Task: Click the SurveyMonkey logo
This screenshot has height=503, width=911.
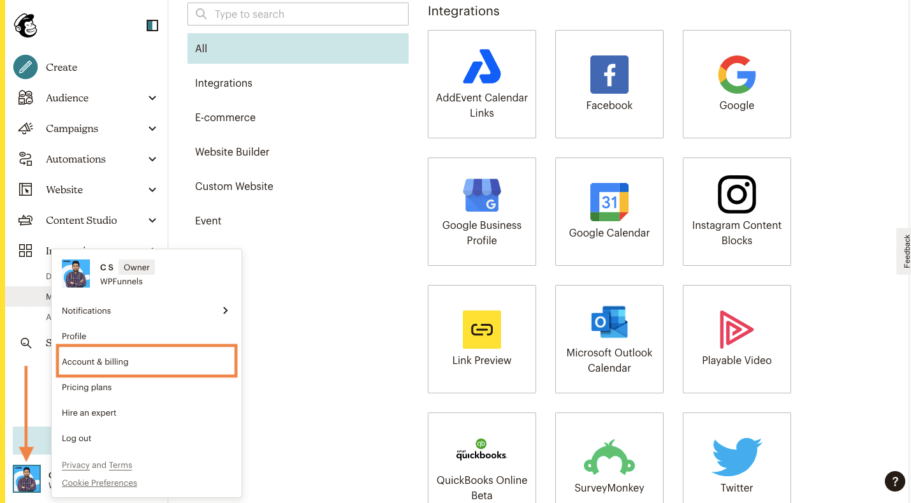Action: (609, 457)
